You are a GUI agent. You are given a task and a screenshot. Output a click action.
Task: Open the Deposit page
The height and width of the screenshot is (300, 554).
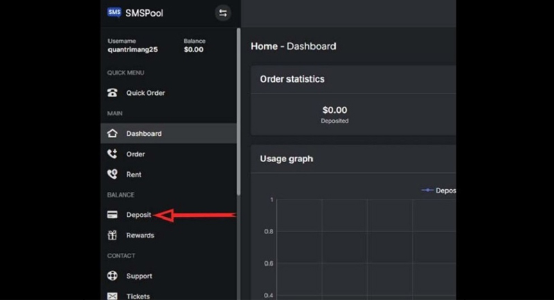tap(138, 215)
